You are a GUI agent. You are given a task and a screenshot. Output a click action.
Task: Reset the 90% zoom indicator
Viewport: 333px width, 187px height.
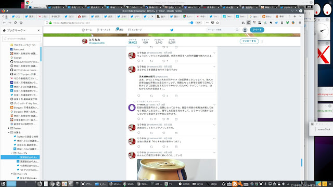[x=198, y=23]
